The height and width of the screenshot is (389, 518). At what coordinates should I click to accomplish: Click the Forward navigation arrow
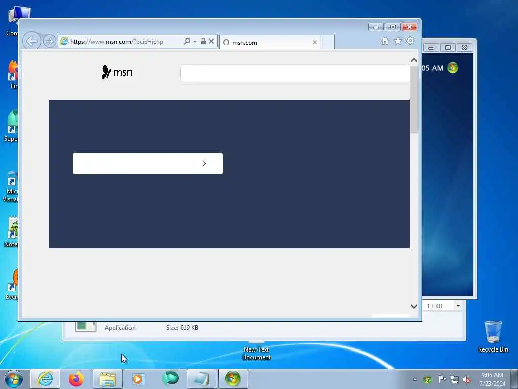[49, 42]
